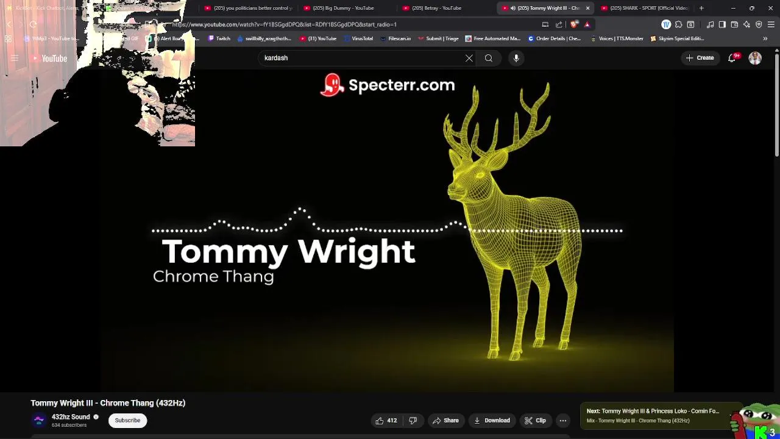Click the browser address bar URL
Viewport: 780px width, 439px height.
pos(285,24)
